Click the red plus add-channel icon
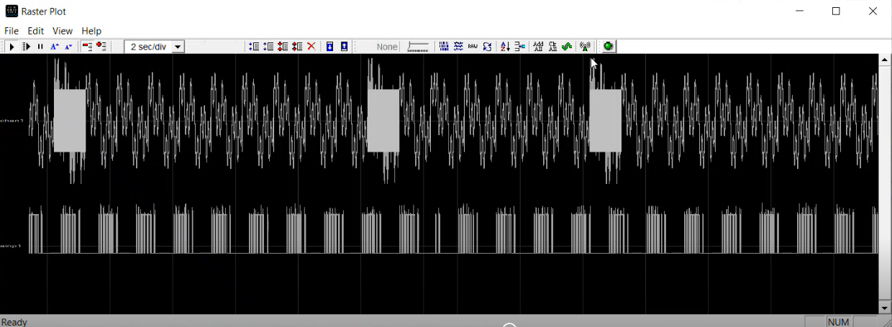The image size is (892, 327). (x=101, y=47)
